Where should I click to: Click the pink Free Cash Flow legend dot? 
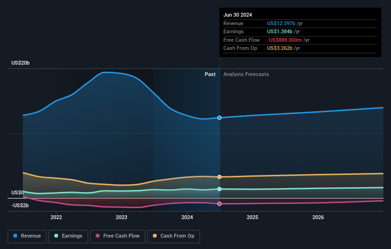point(98,236)
